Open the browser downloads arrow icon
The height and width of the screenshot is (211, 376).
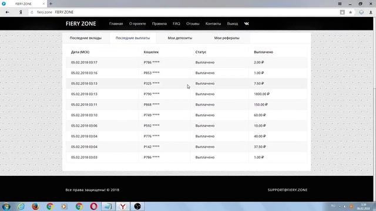371,12
